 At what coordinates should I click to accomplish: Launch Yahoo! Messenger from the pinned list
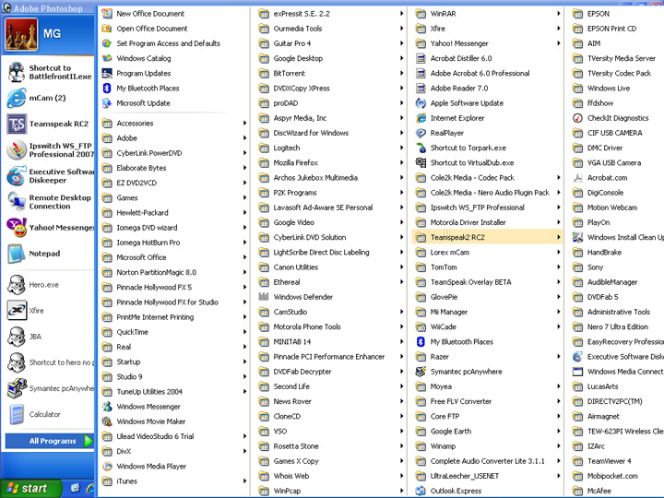17,228
